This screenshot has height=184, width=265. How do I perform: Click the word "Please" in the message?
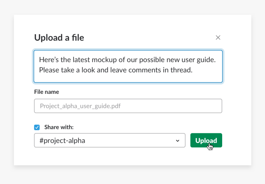pos(49,70)
